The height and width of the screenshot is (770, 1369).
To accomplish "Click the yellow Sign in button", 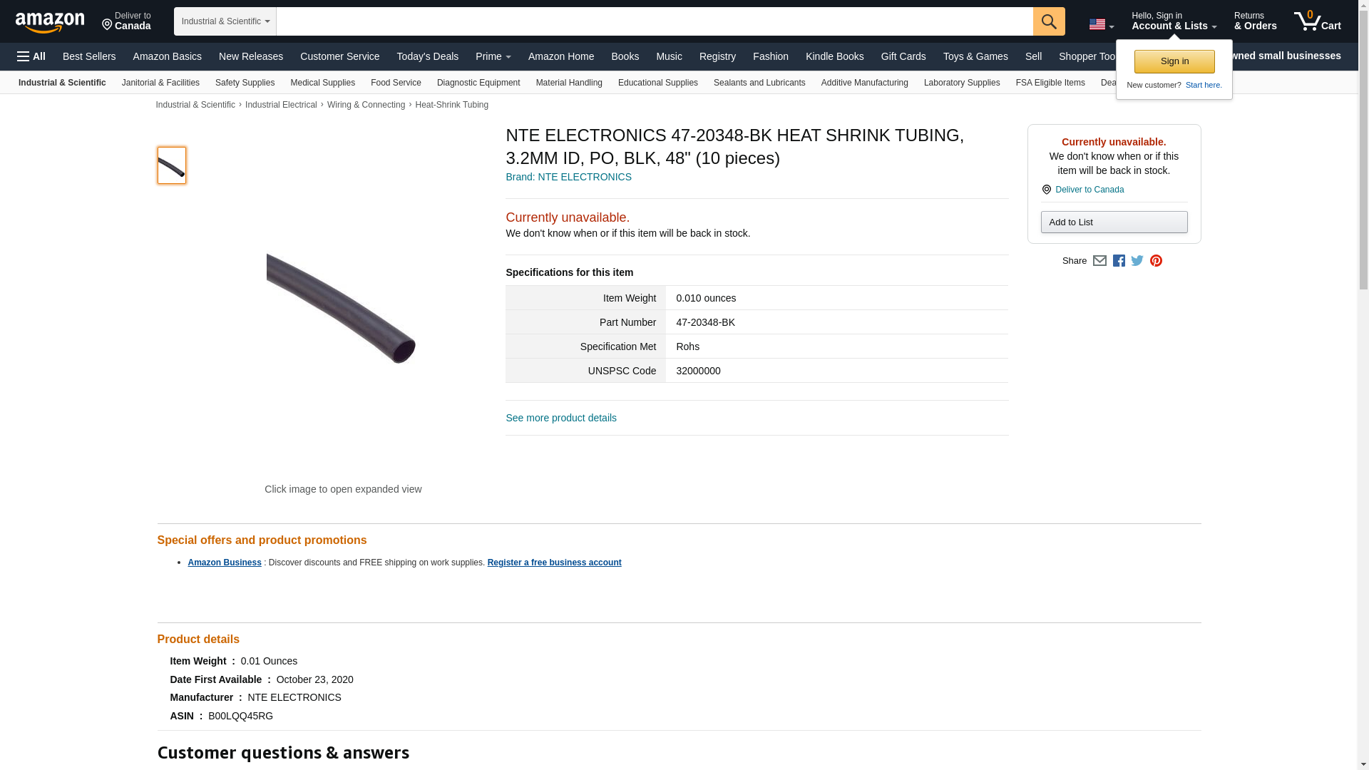I will click(1174, 61).
